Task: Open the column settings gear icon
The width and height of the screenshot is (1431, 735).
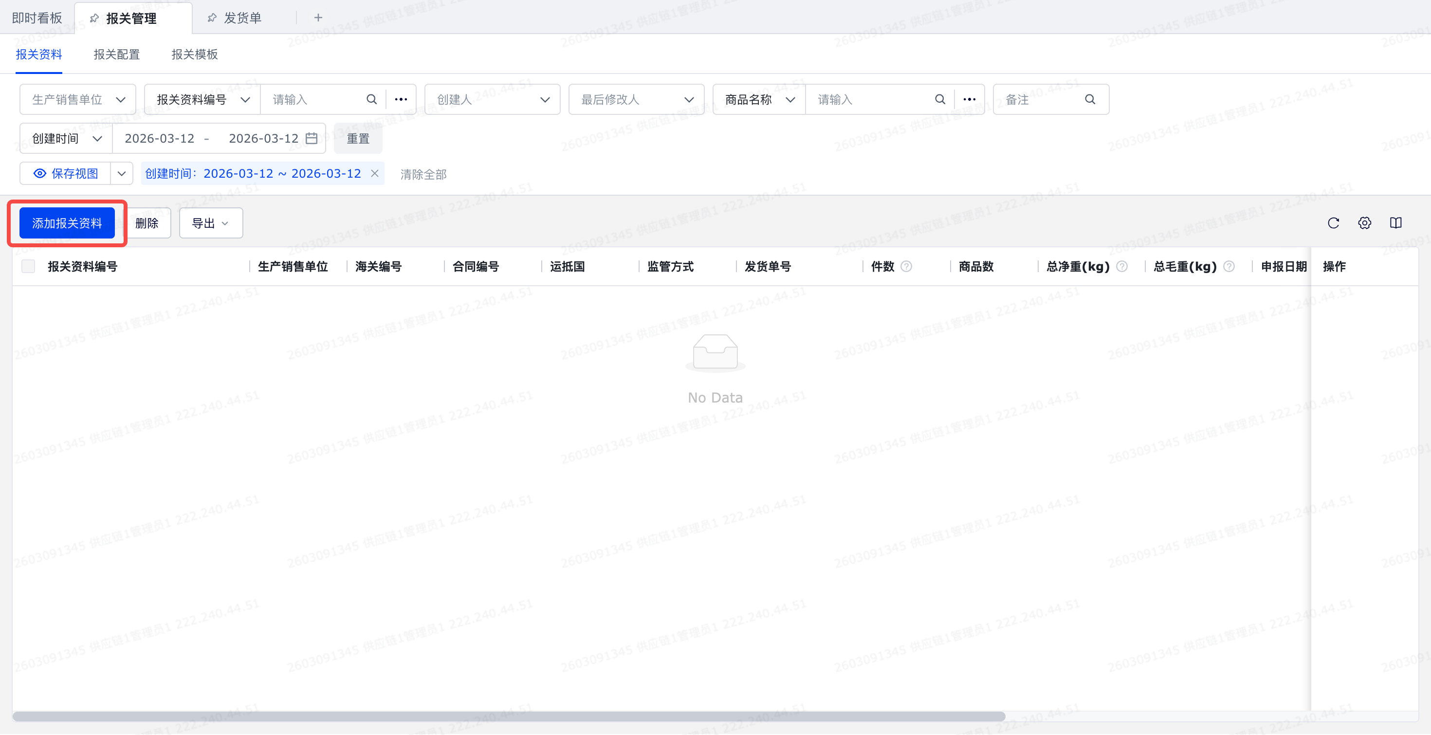Action: pyautogui.click(x=1364, y=223)
